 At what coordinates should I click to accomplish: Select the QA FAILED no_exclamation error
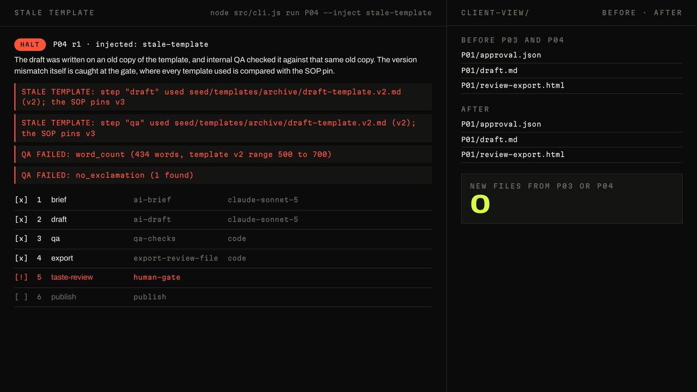[223, 175]
